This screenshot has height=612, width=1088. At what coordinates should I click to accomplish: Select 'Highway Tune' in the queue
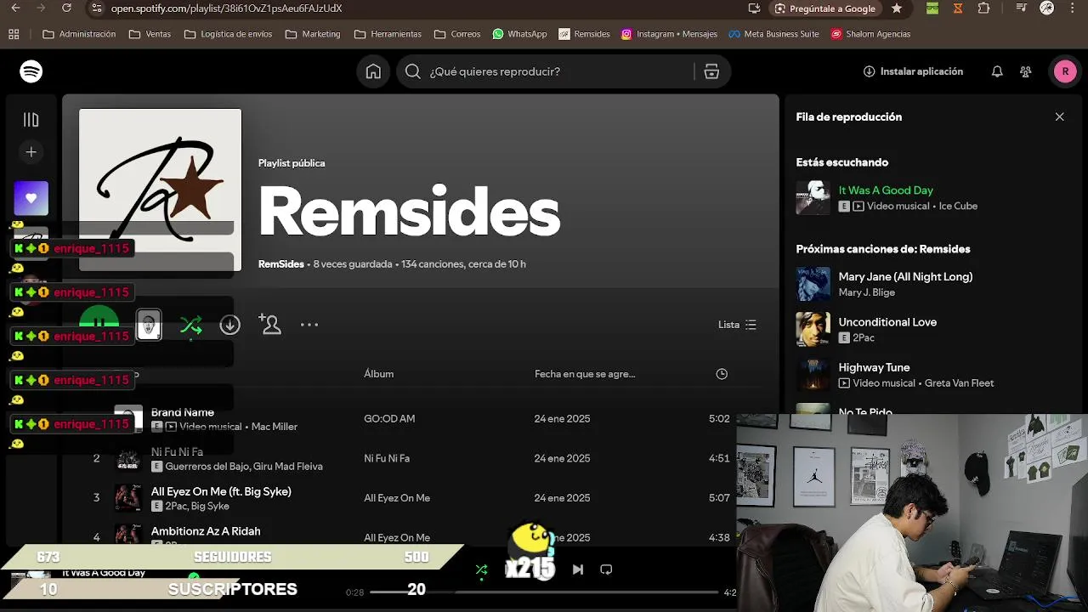coord(874,367)
